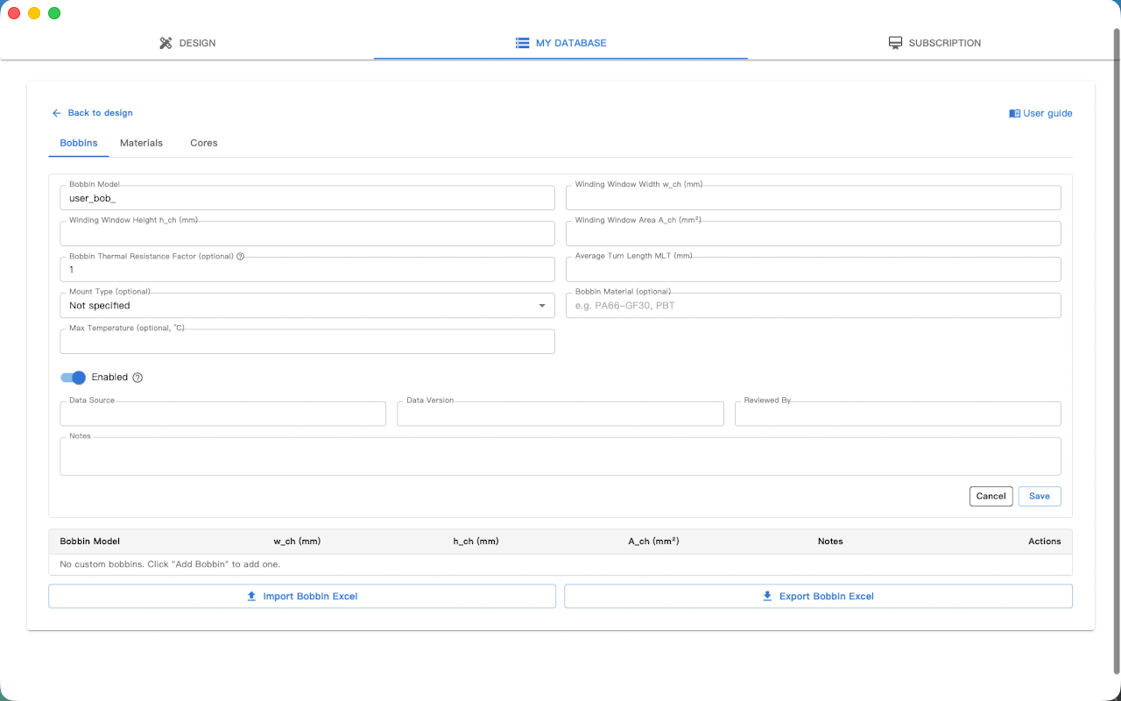Click the Save button
Viewport: 1121px width, 701px height.
[x=1040, y=496]
